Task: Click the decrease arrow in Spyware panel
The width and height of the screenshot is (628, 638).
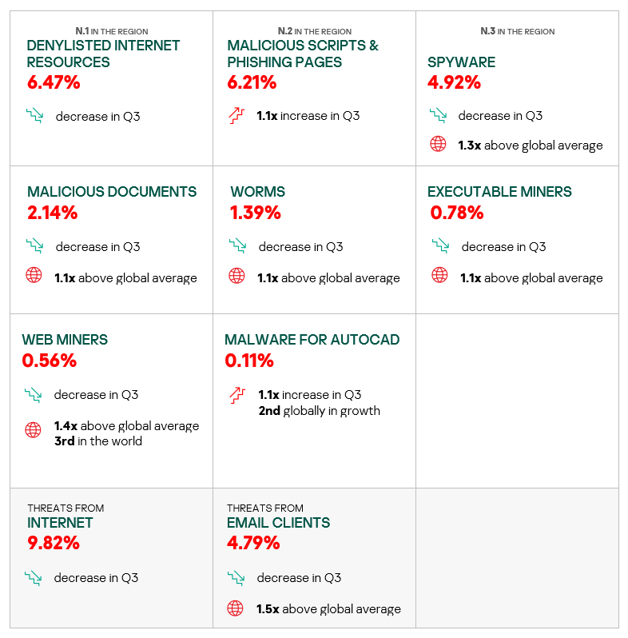Action: (437, 115)
